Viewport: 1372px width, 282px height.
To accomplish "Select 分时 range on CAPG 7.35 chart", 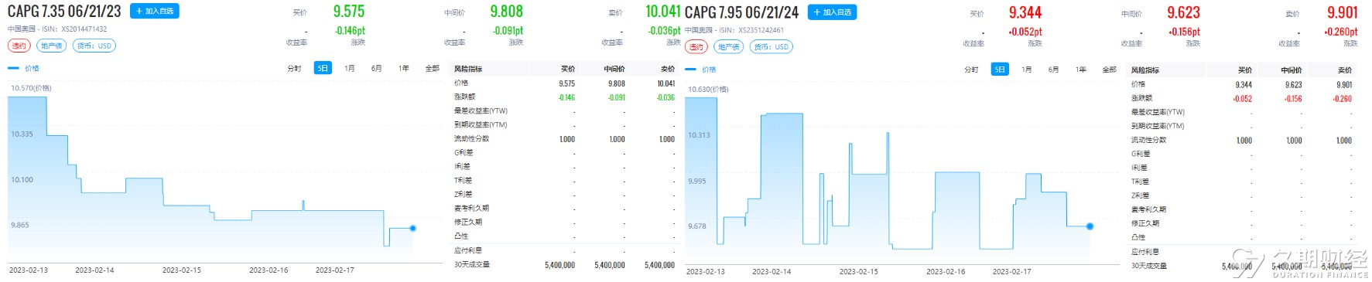I will (295, 69).
